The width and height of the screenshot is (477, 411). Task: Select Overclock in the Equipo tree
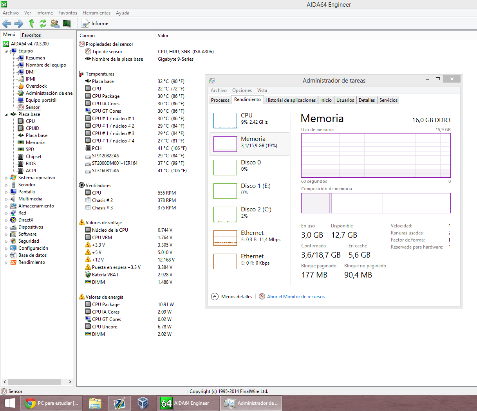tap(36, 86)
